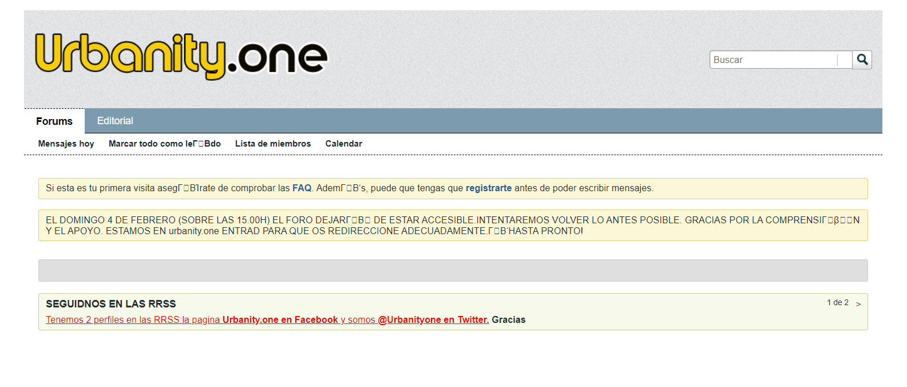The width and height of the screenshot is (907, 387).
Task: Click the empty gray bar below notices
Action: click(x=453, y=270)
